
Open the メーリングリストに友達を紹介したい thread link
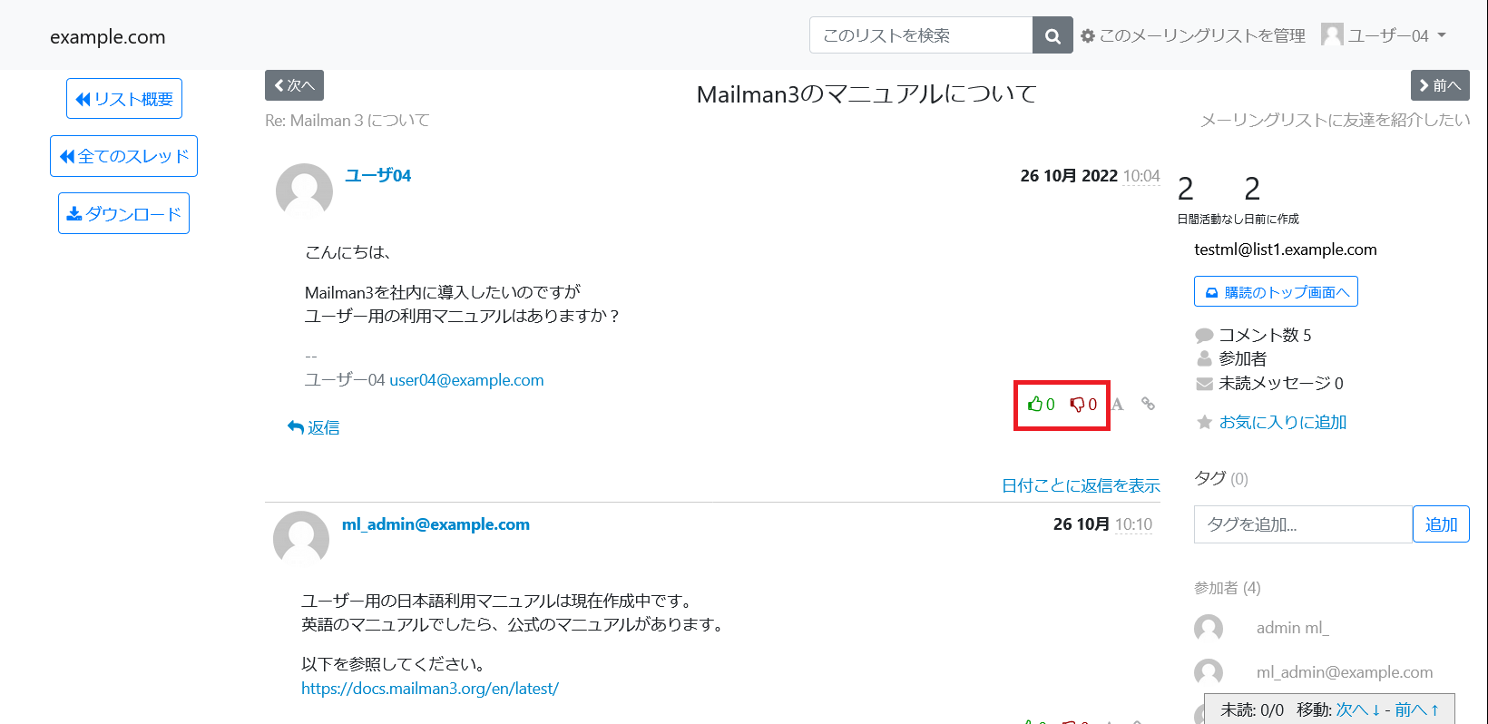coord(1335,120)
